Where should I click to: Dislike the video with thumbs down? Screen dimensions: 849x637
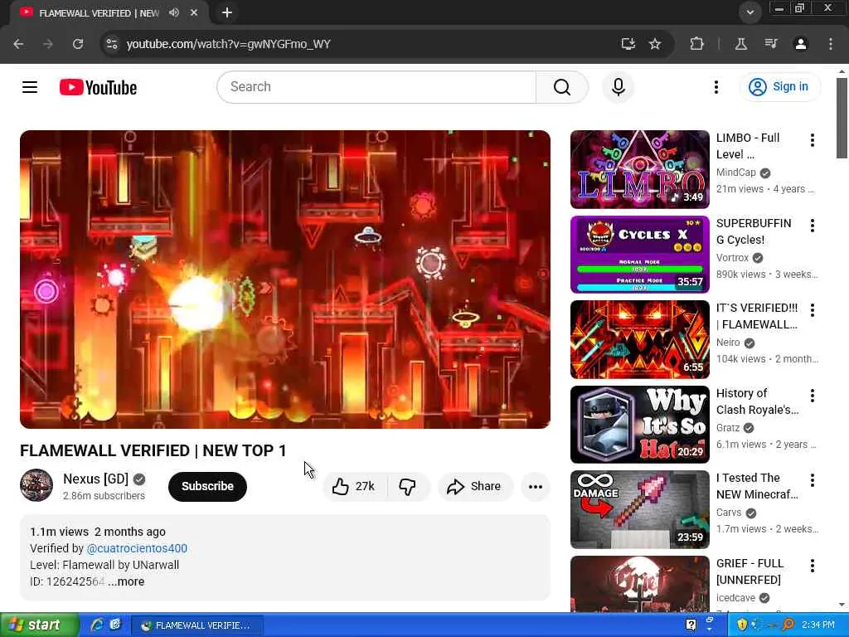coord(408,486)
